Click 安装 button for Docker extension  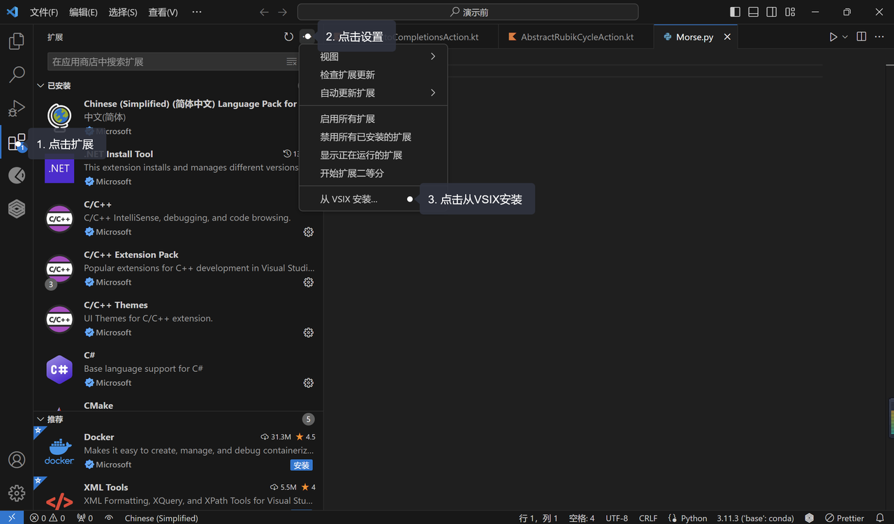[301, 465]
